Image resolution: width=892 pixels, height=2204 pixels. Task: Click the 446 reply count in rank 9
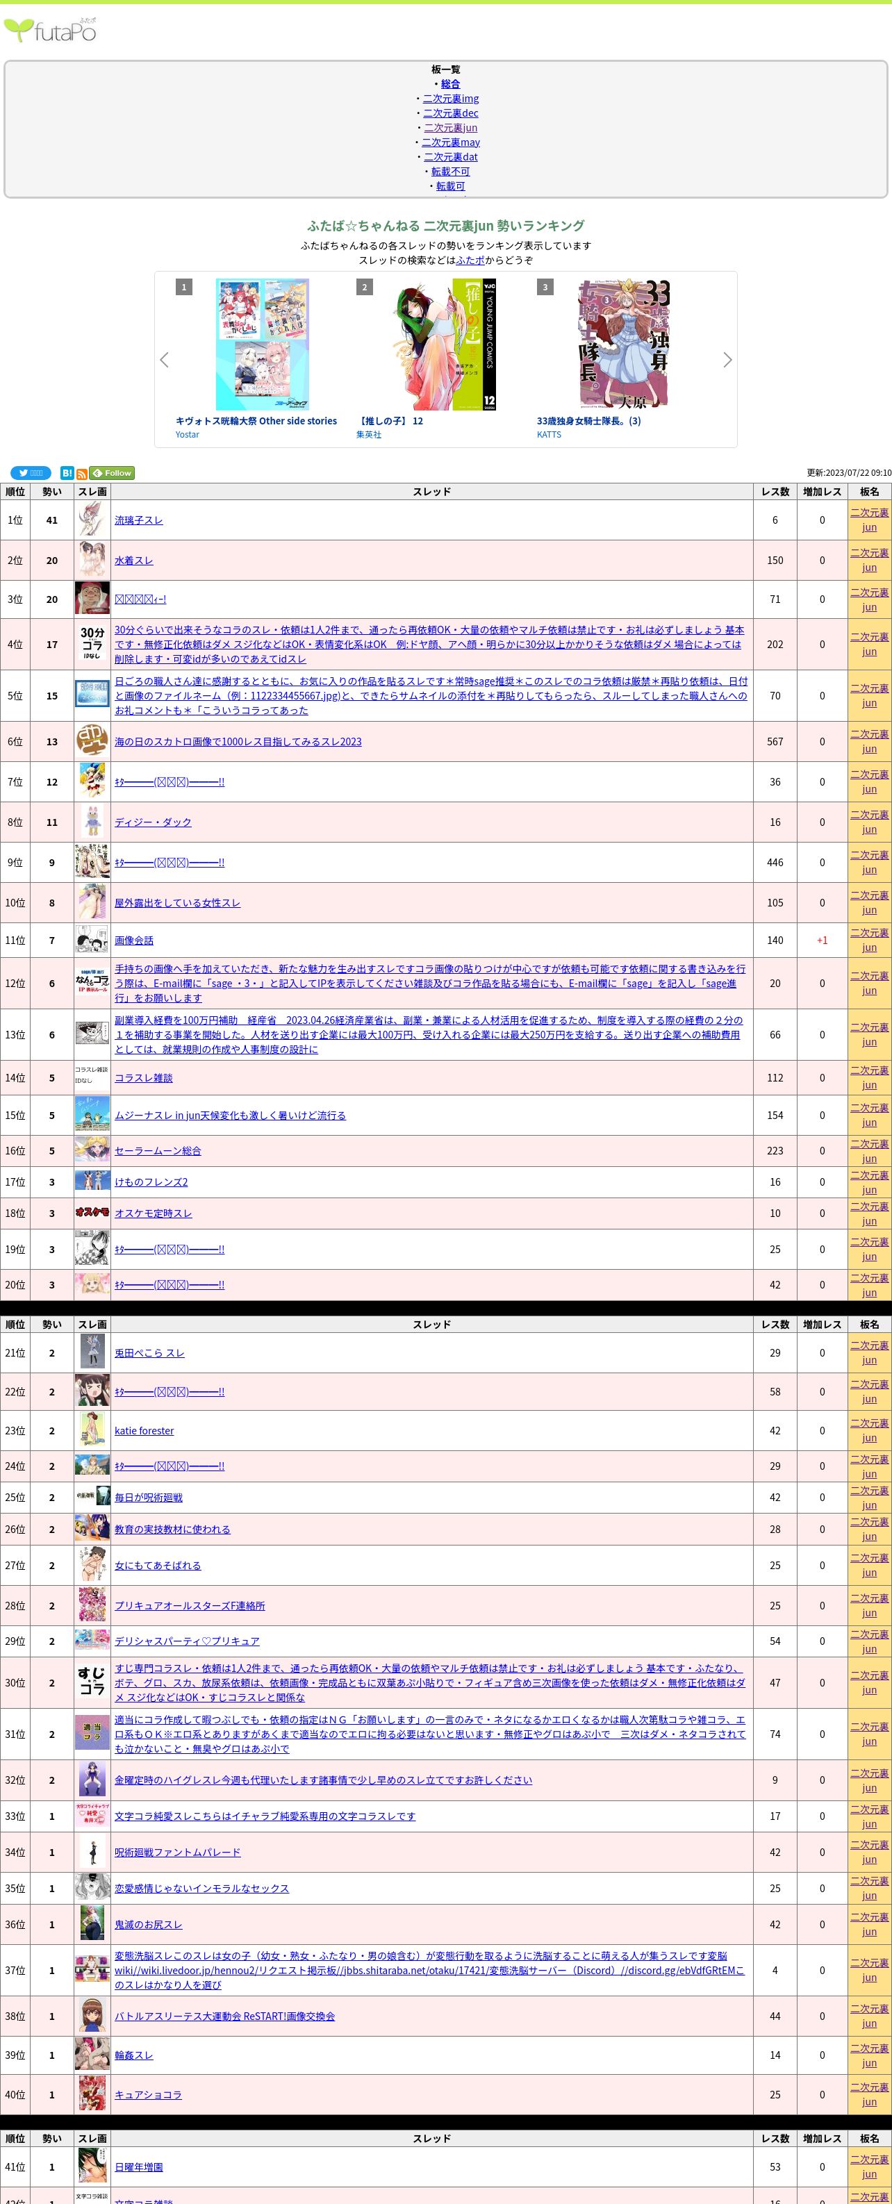(x=775, y=863)
